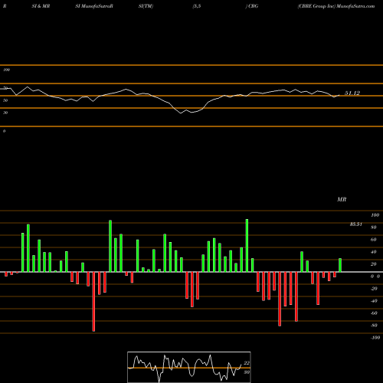Click the -100 label on the MR axis
This screenshot has width=383, height=383.
(375, 338)
